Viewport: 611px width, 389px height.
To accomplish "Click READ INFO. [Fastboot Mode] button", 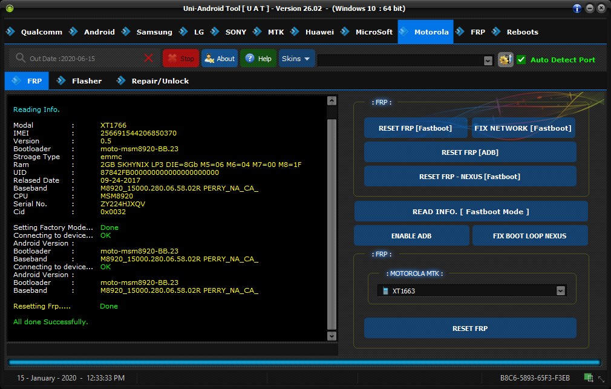I will click(x=471, y=212).
